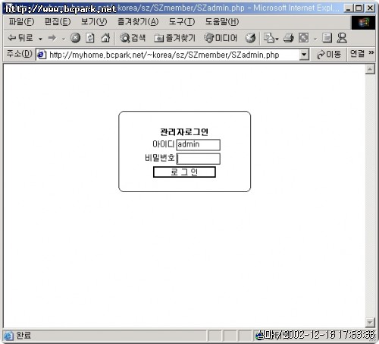The width and height of the screenshot is (379, 344).
Task: Open the 도구(T) menu
Action: (x=182, y=22)
